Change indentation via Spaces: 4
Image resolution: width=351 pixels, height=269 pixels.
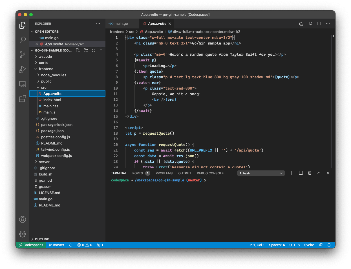pyautogui.click(x=277, y=245)
